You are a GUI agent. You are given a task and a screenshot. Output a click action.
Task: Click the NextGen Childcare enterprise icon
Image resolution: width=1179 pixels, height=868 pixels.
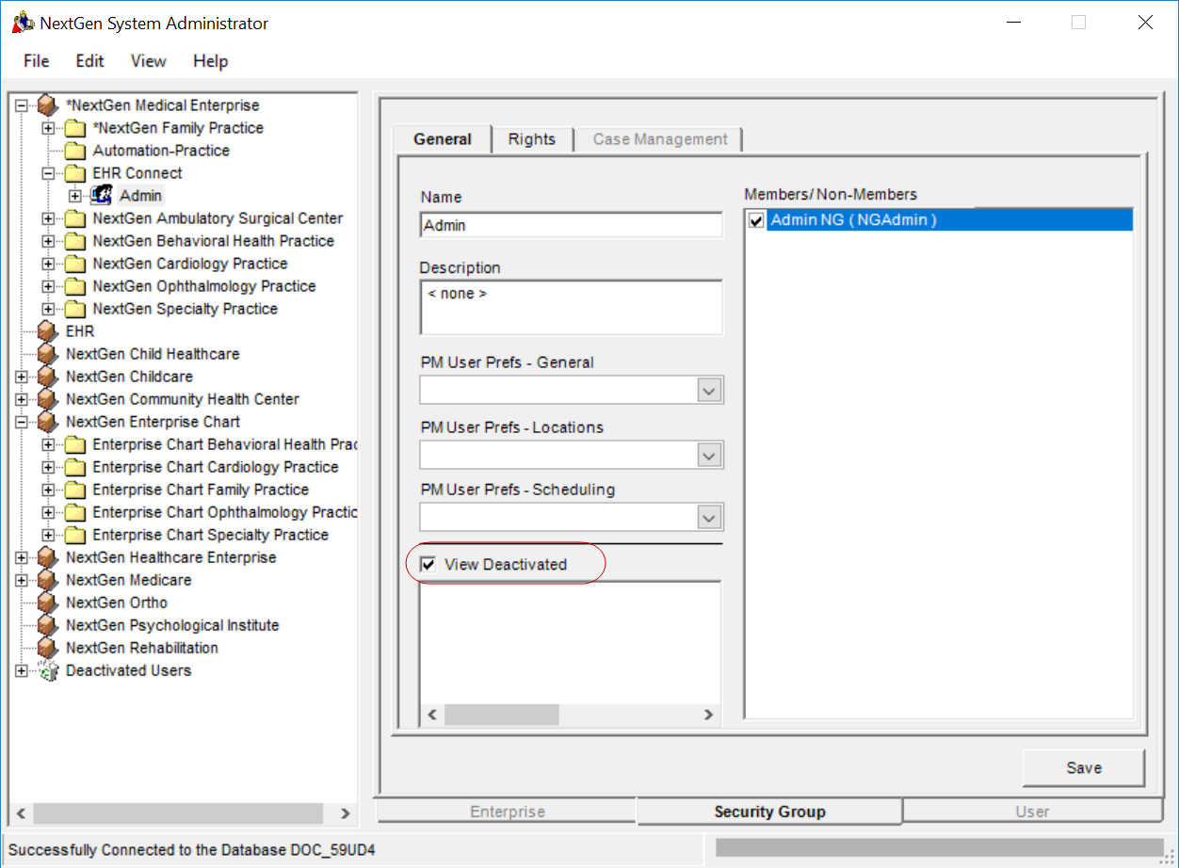click(48, 377)
